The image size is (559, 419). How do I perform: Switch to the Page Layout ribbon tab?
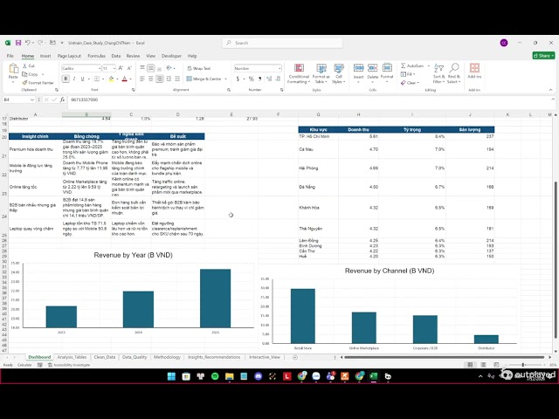69,56
